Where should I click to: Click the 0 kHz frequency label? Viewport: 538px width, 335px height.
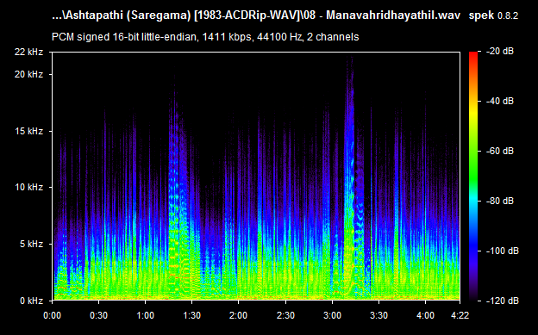[x=32, y=301]
